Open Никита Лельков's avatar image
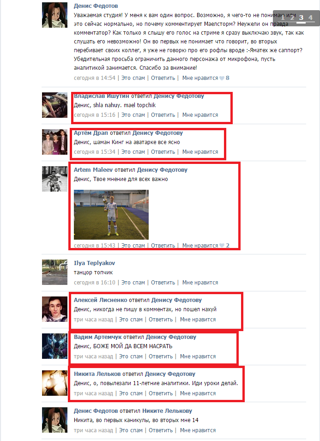Viewport: 320px width, 441px height. pyautogui.click(x=54, y=383)
